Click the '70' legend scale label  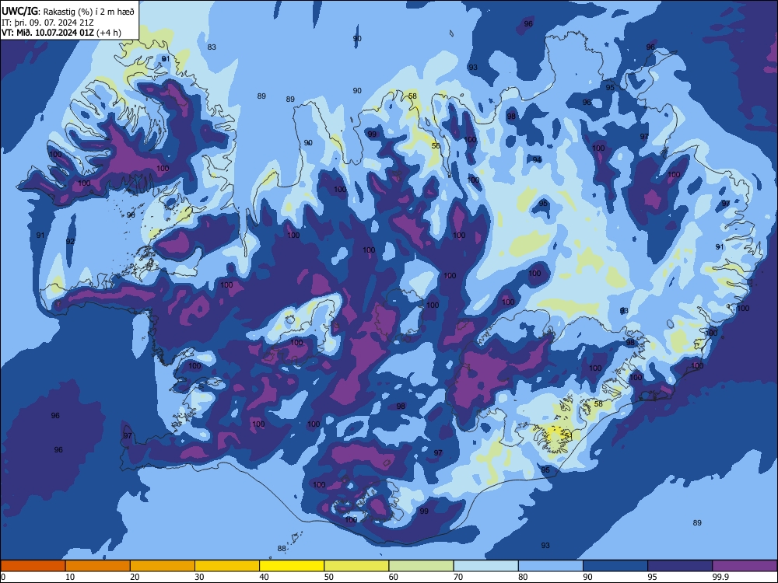pos(458,577)
